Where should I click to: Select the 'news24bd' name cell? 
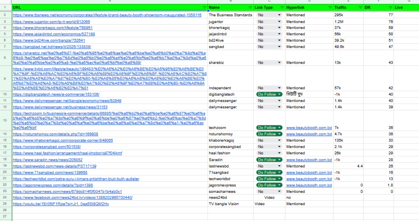coord(231,198)
